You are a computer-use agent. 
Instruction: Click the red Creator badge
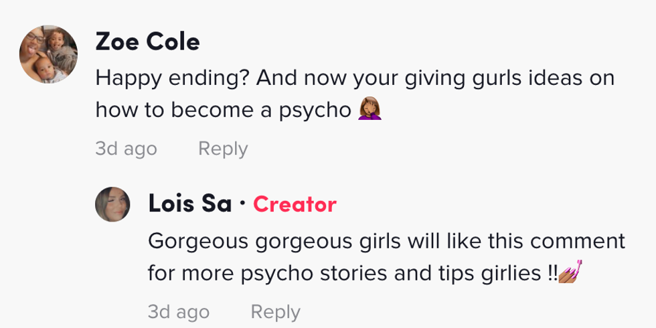tap(295, 204)
